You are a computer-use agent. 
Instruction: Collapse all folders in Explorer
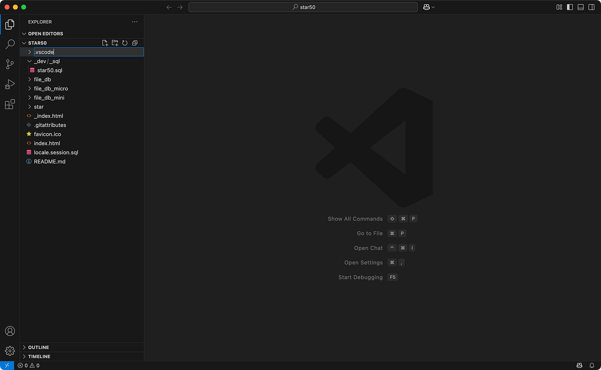135,43
